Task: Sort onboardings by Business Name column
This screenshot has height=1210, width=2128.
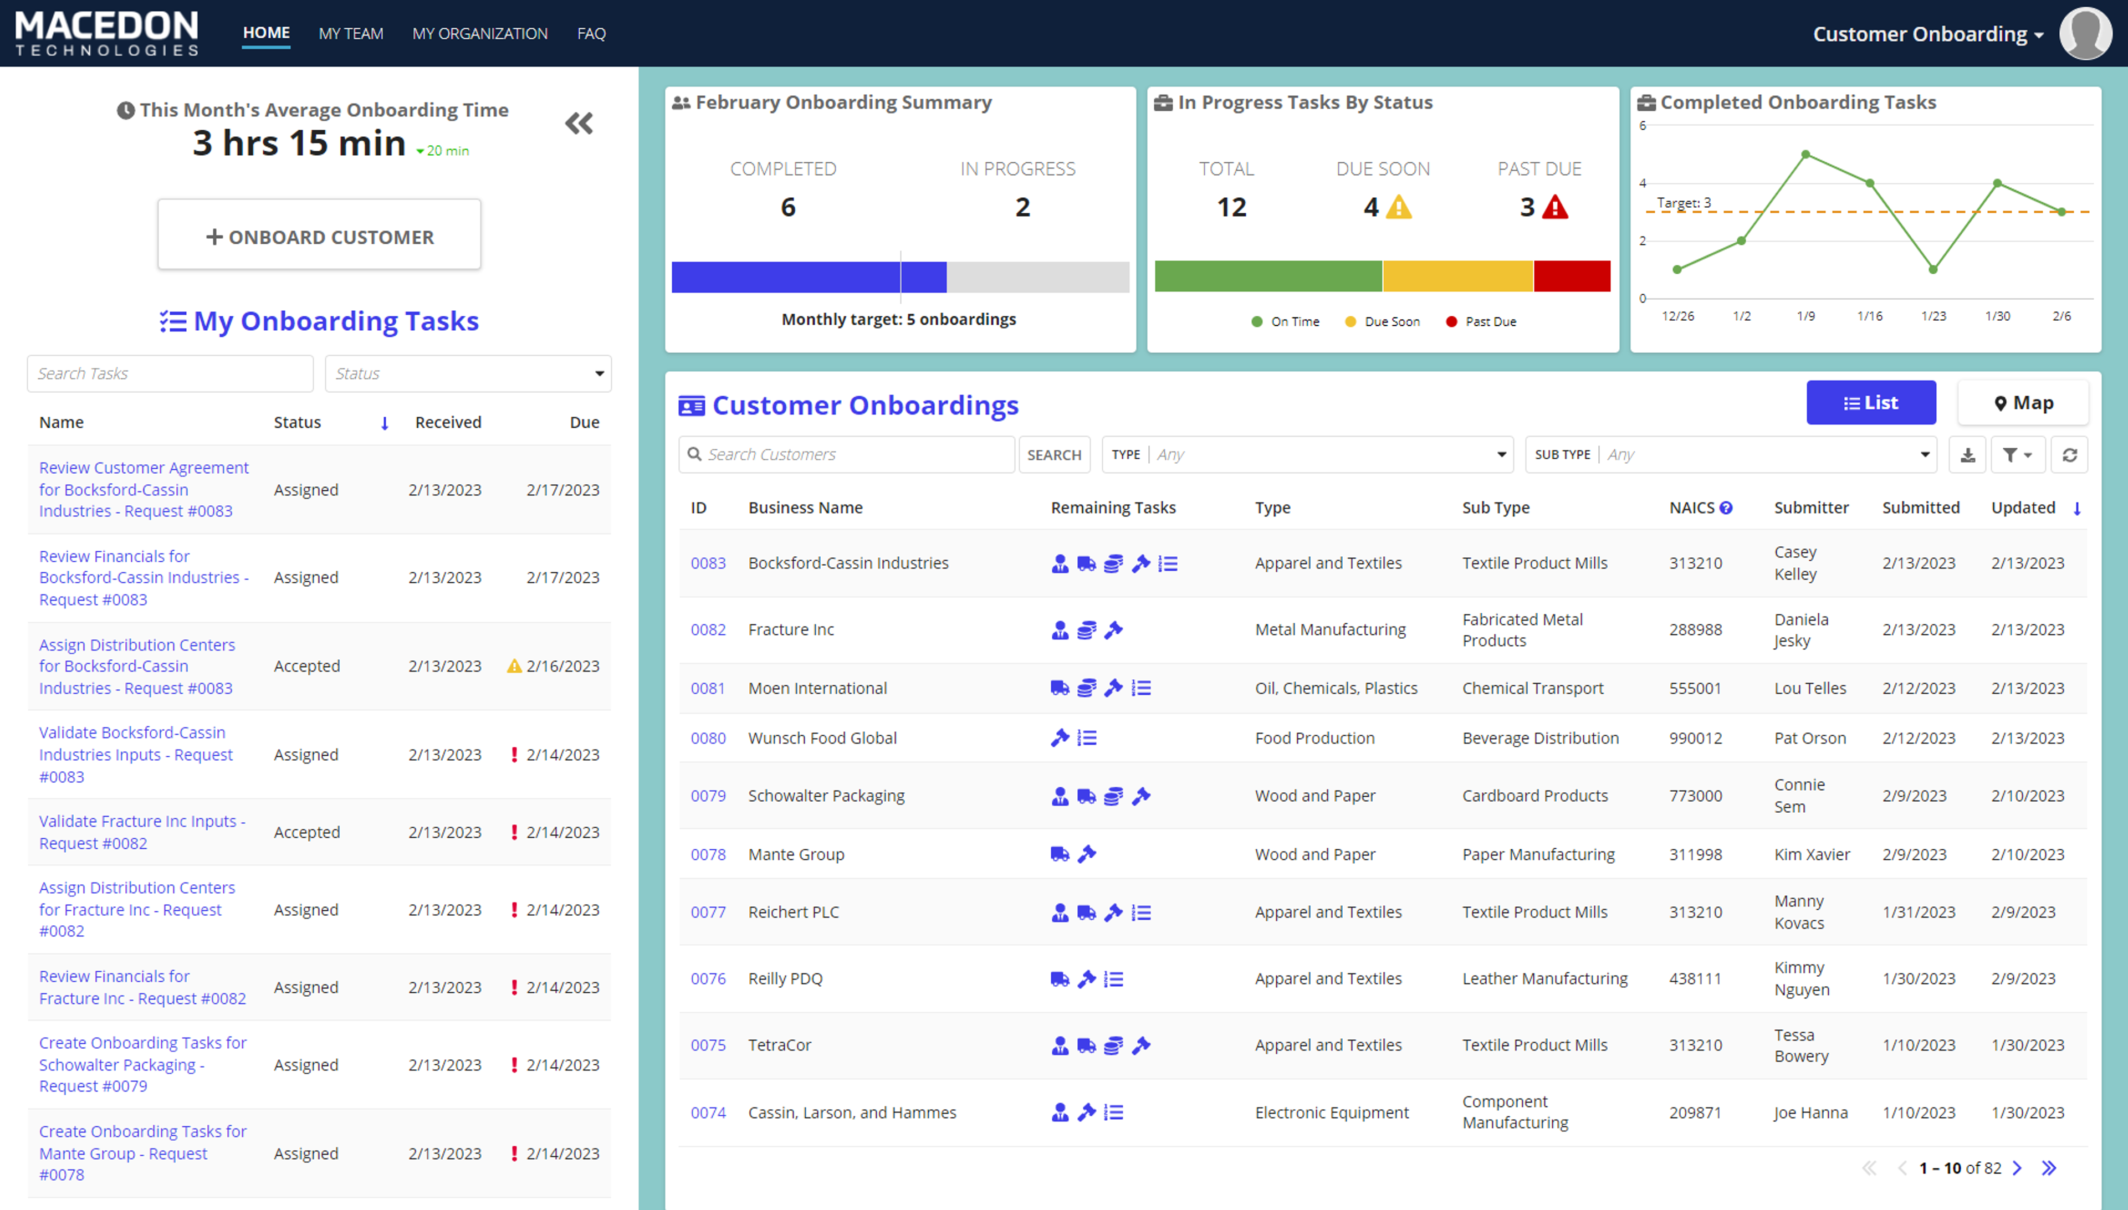Action: pos(805,507)
